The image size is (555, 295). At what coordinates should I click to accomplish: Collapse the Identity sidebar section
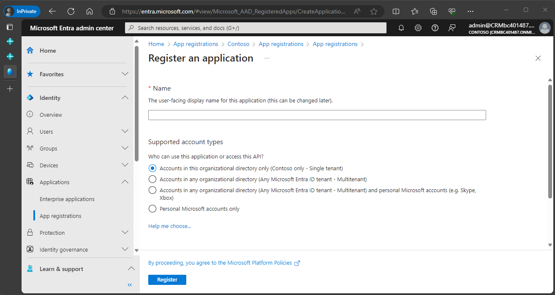point(125,98)
